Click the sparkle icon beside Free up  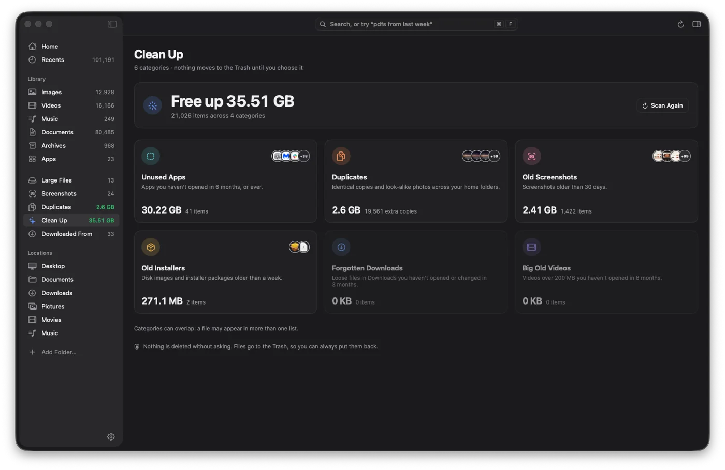point(152,105)
